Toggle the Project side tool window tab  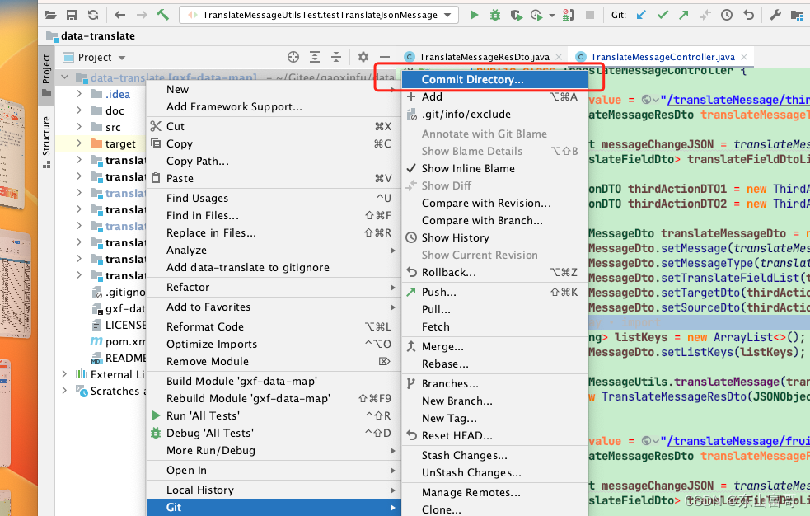pyautogui.click(x=46, y=75)
